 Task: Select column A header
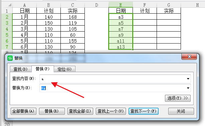click(x=24, y=5)
